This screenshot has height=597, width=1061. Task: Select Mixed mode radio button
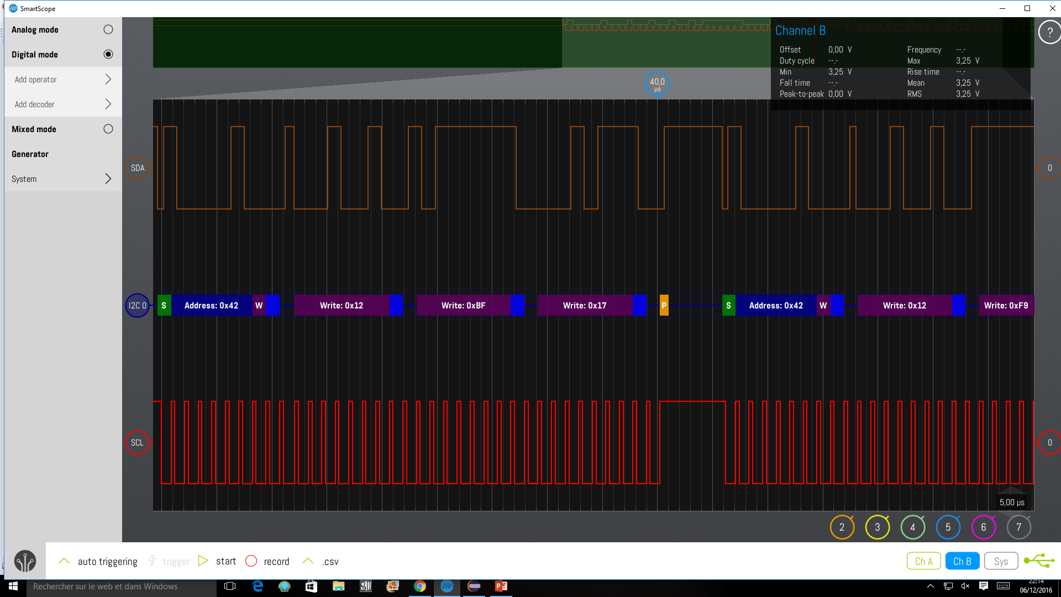pos(108,129)
